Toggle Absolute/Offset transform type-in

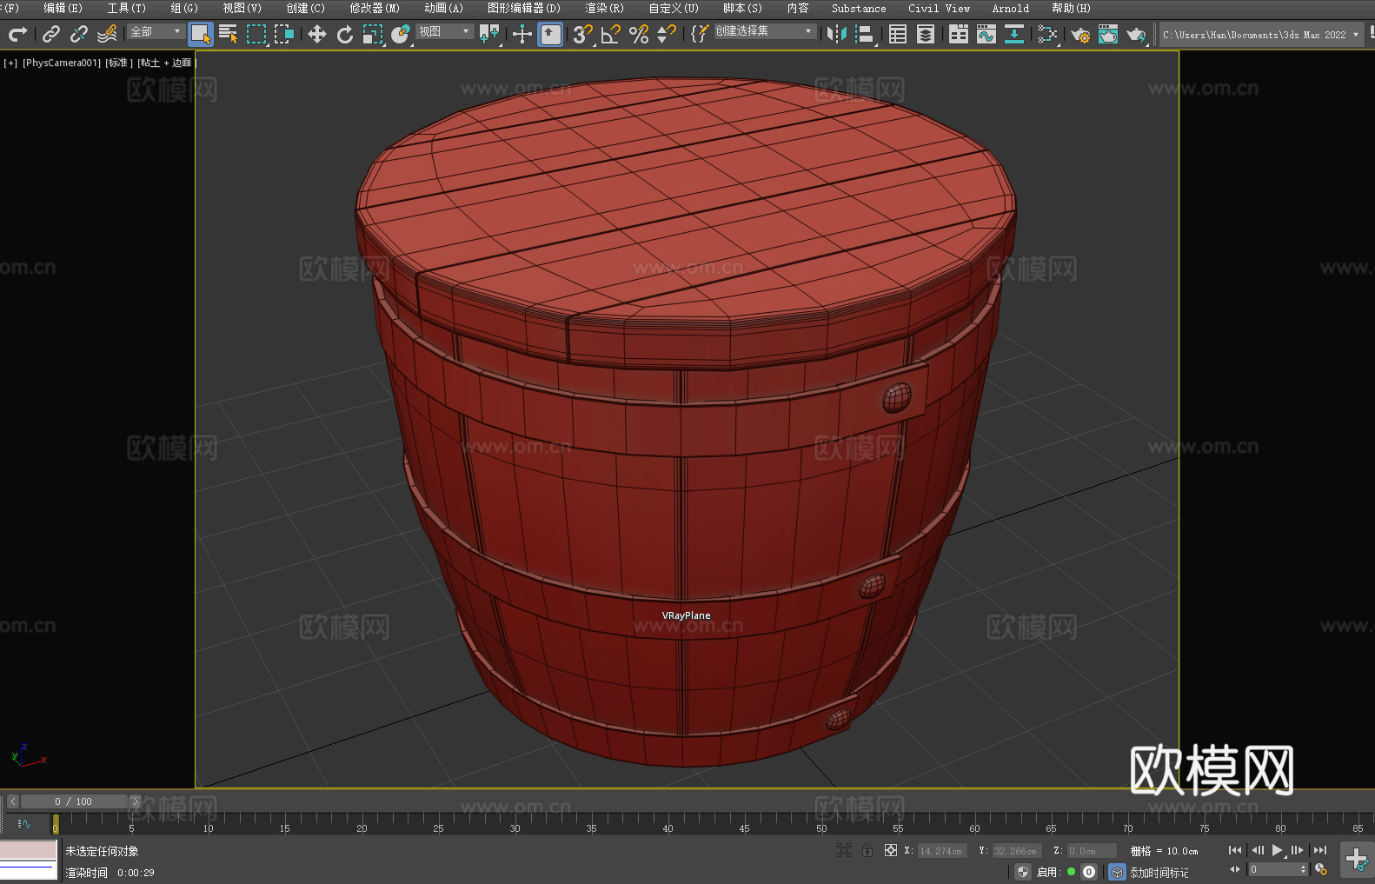point(891,850)
